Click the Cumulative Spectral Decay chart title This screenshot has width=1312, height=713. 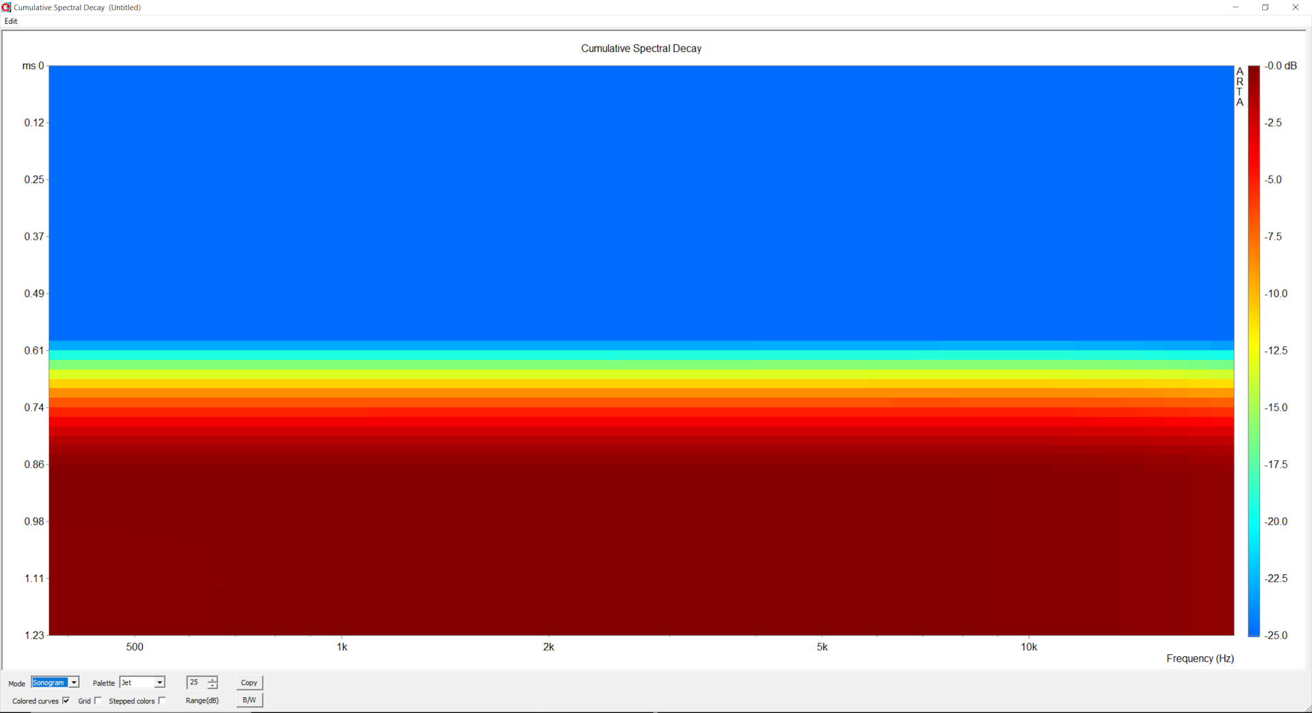pos(641,48)
